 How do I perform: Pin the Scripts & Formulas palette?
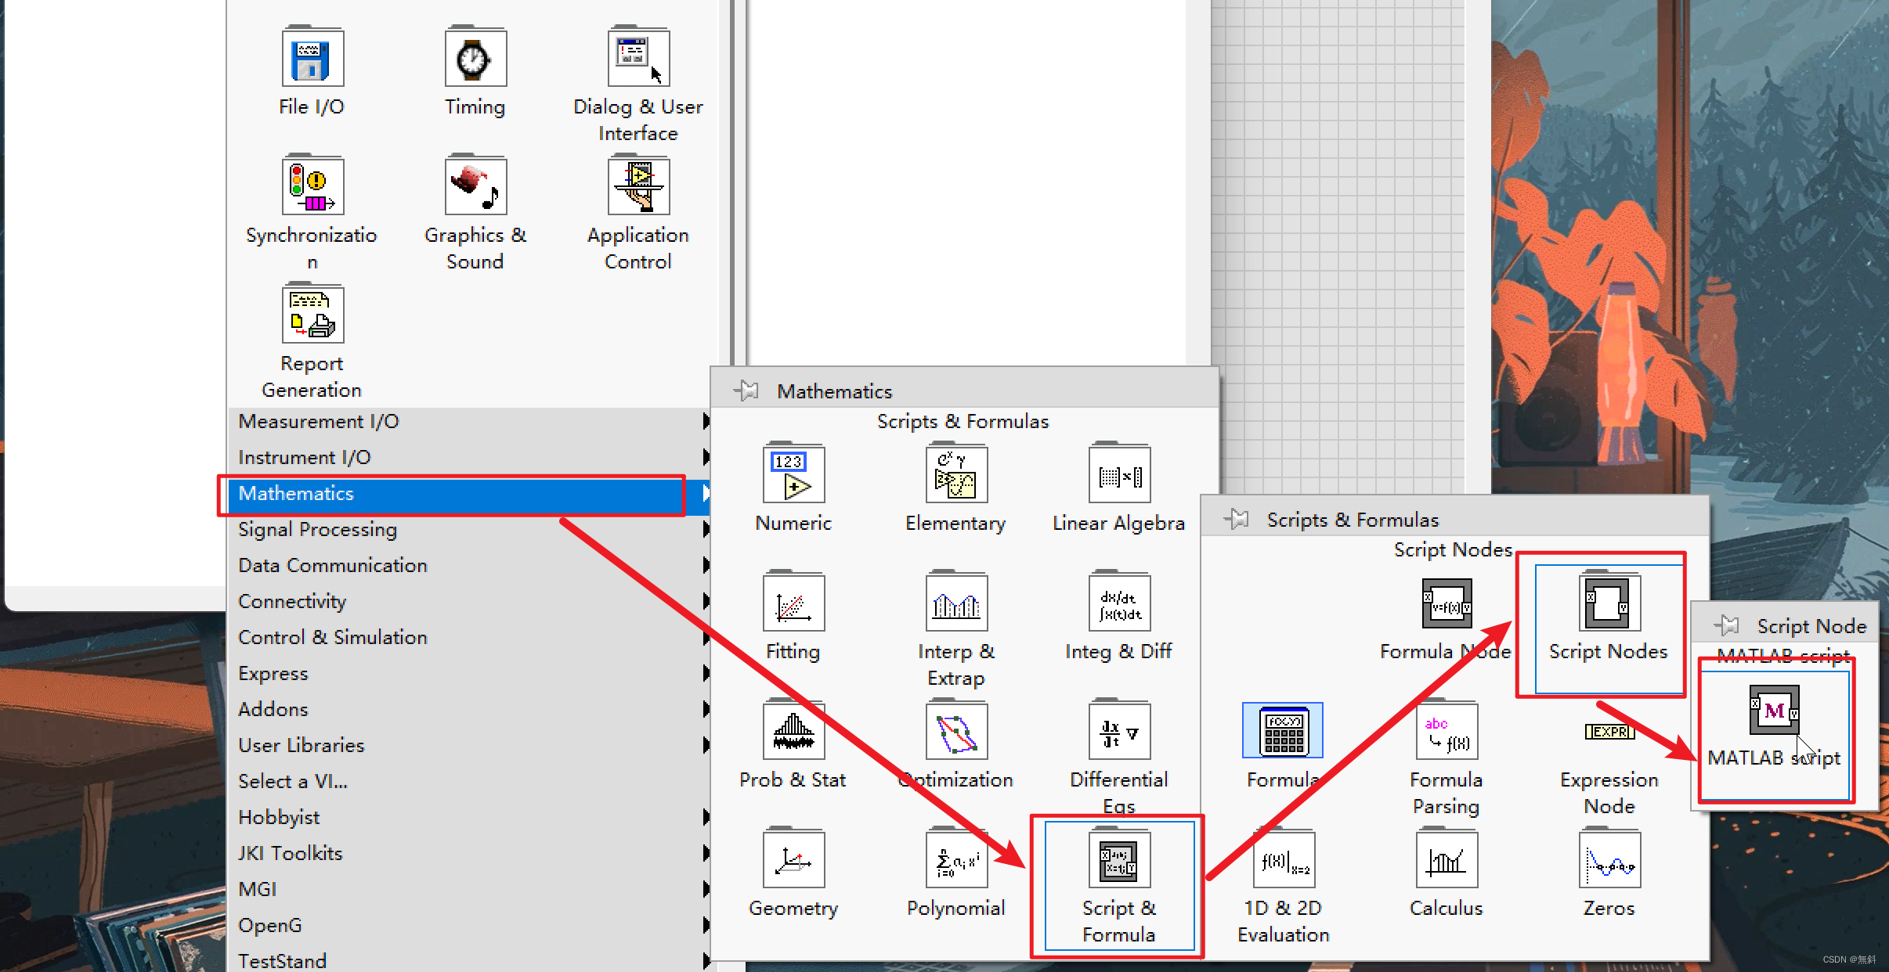(1237, 519)
